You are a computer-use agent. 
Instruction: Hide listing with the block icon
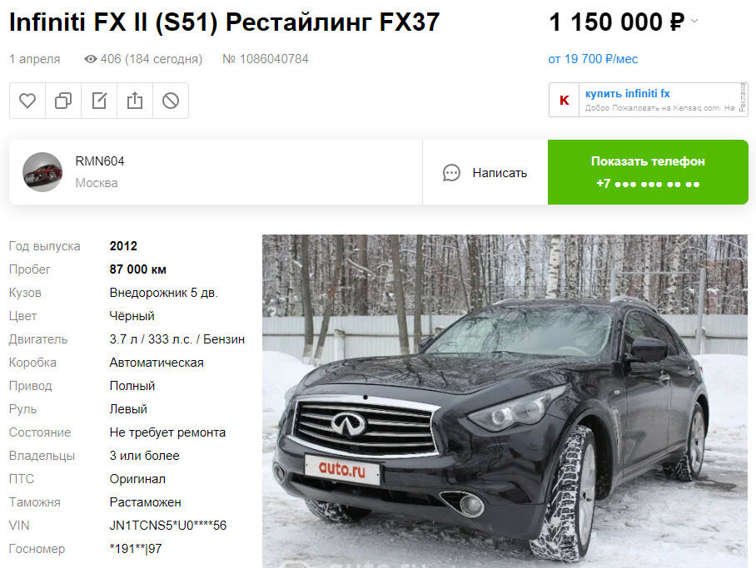[171, 101]
